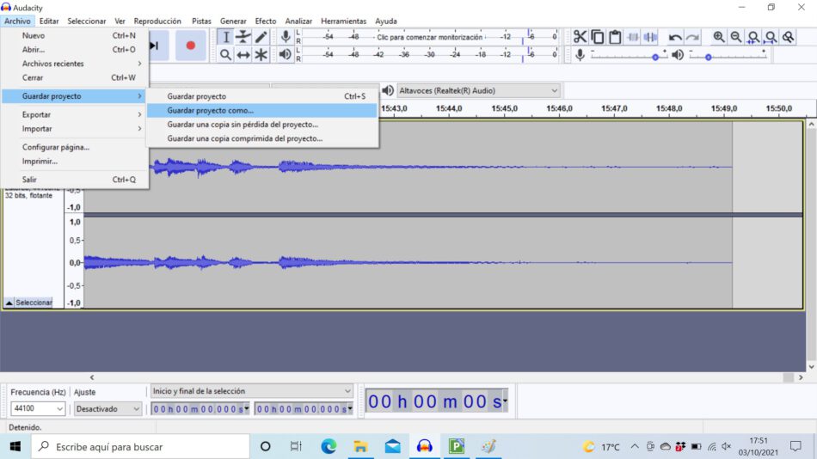Screen dimensions: 817x459
Task: Click the Redo arrow icon
Action: (x=692, y=37)
